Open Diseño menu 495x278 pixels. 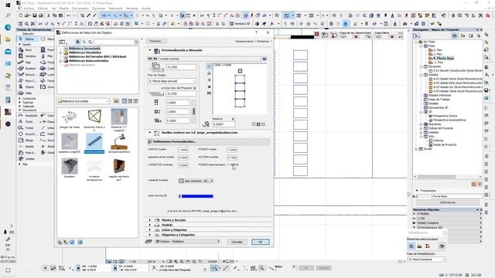click(x=63, y=8)
